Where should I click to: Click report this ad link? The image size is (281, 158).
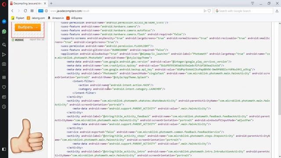[x=37, y=39]
